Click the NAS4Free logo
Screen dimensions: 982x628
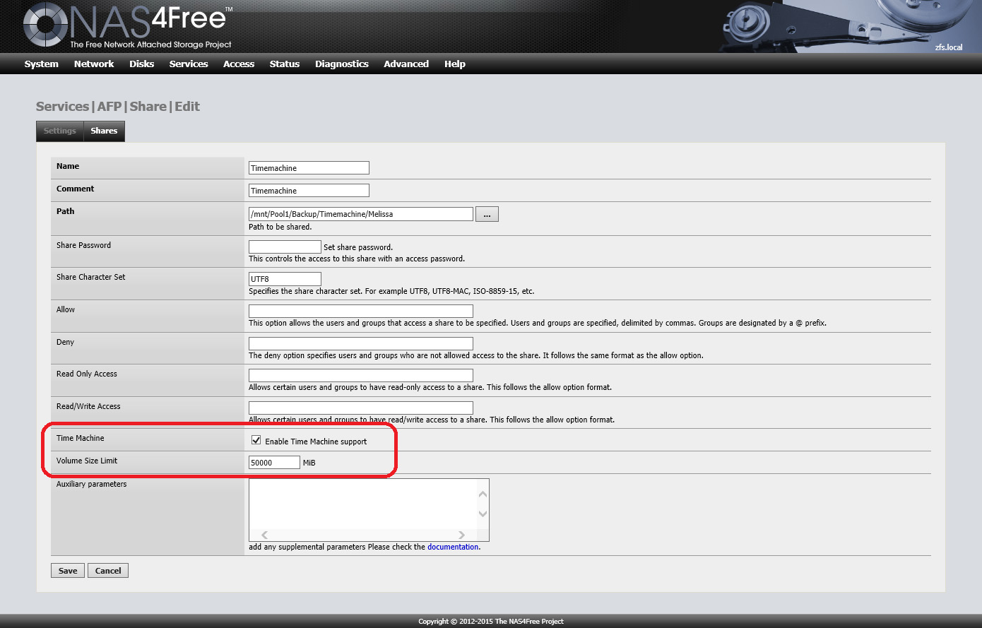click(127, 26)
